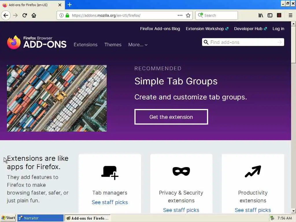This screenshot has width=296, height=222.
Task: Click the Tab managers icon
Action: (110, 173)
